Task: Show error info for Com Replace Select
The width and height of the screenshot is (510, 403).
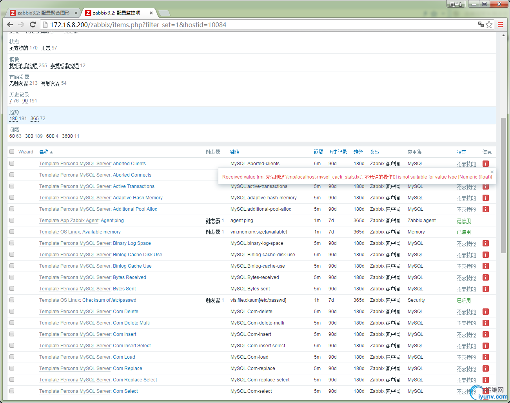Action: (x=486, y=380)
